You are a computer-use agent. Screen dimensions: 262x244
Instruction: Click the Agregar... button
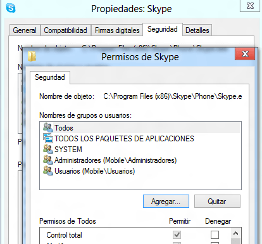pyautogui.click(x=166, y=202)
